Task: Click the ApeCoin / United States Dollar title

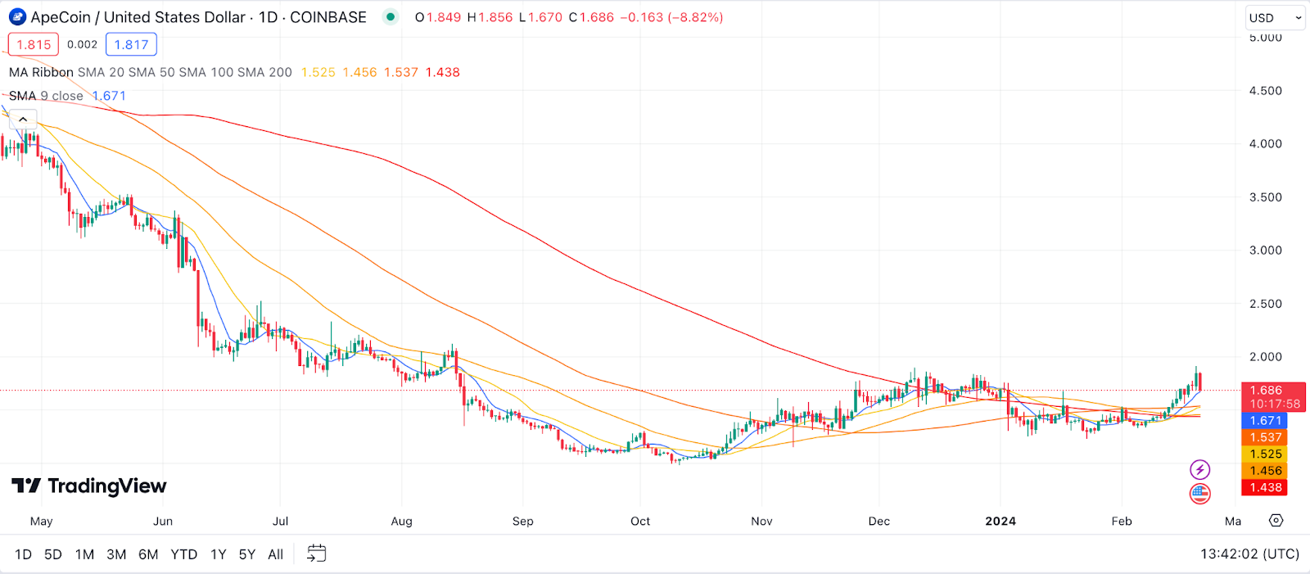Action: pyautogui.click(x=138, y=17)
